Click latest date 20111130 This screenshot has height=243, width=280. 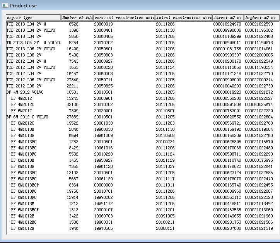[x=165, y=30]
